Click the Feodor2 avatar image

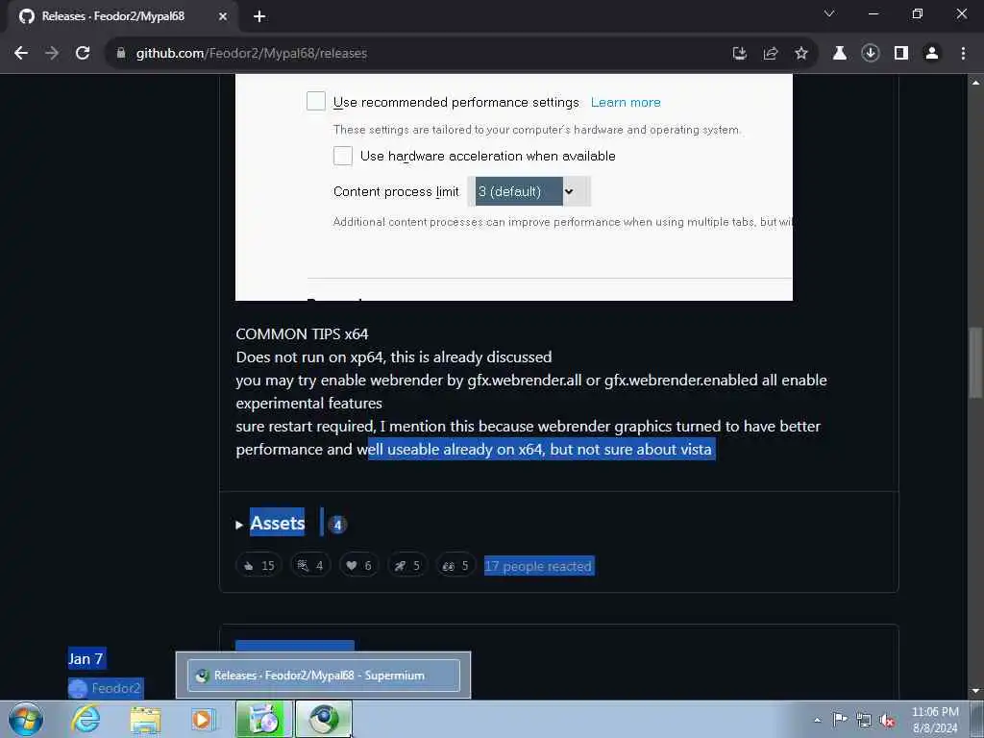click(78, 688)
